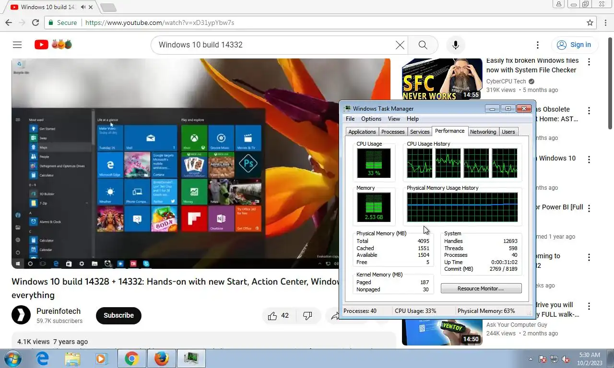
Task: Open Windows Media Player taskbar icon
Action: (101, 358)
